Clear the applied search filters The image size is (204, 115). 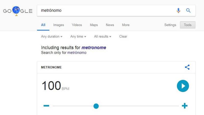click(123, 36)
